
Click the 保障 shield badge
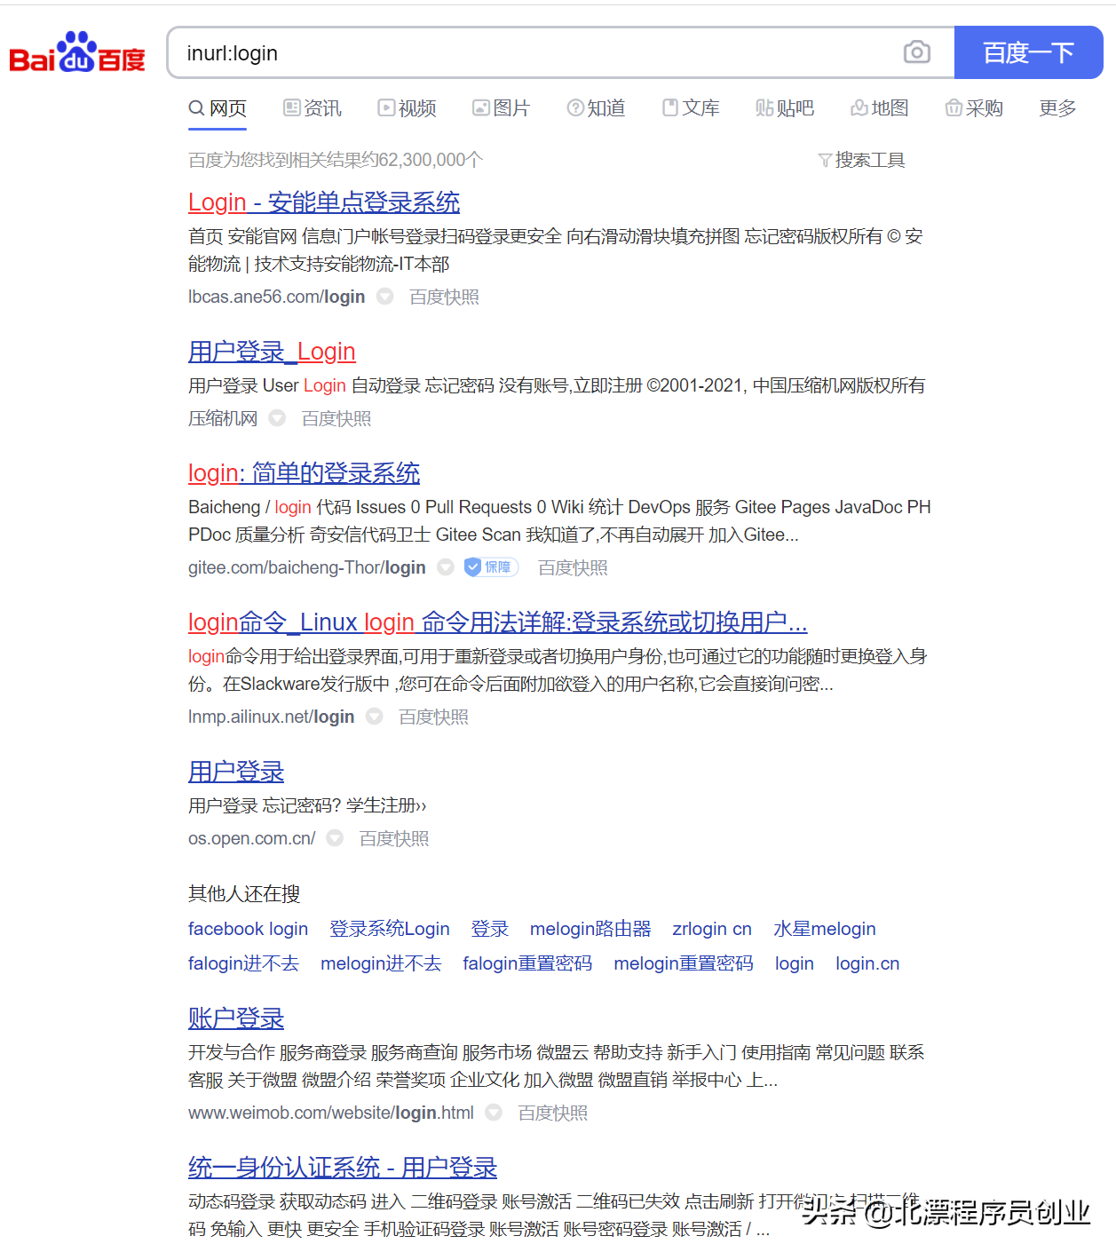491,567
